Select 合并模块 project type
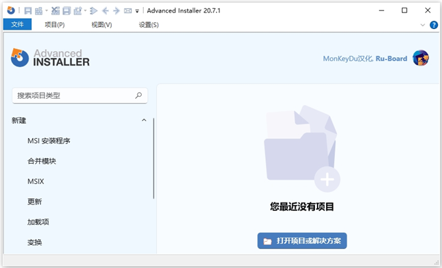Image resolution: width=442 pixels, height=268 pixels. (x=41, y=161)
